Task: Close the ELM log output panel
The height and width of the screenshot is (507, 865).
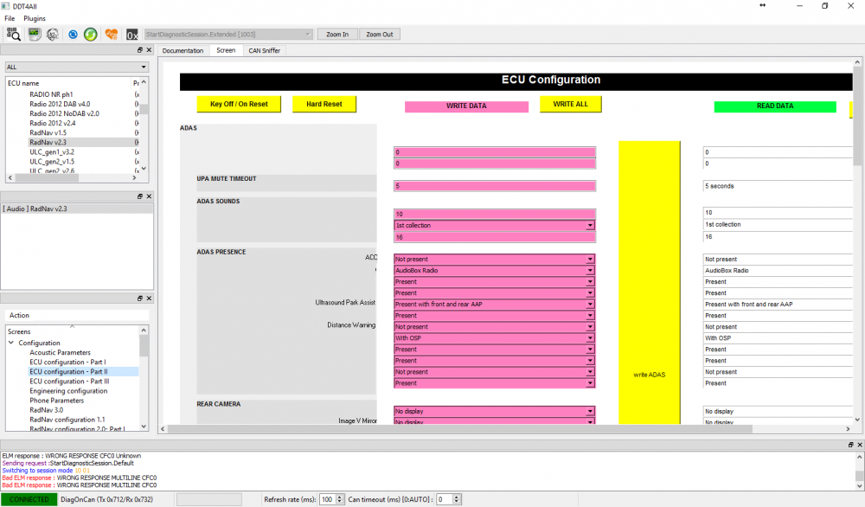Action: click(x=860, y=445)
